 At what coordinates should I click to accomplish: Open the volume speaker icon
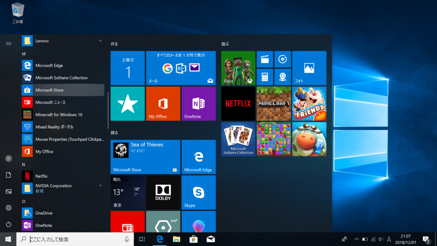point(381,239)
